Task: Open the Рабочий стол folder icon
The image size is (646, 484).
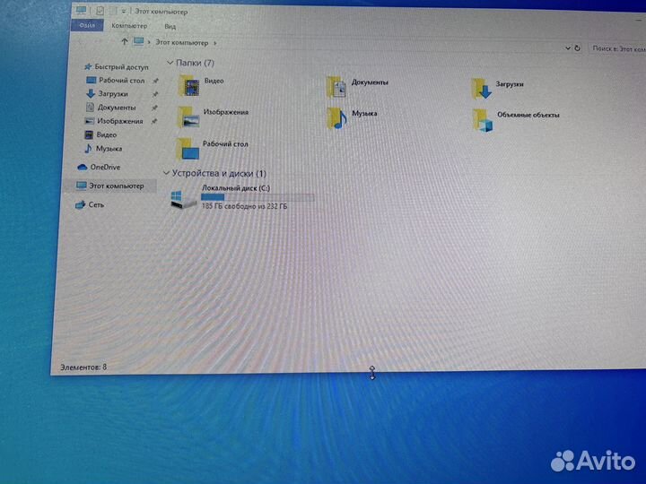Action: (188, 149)
